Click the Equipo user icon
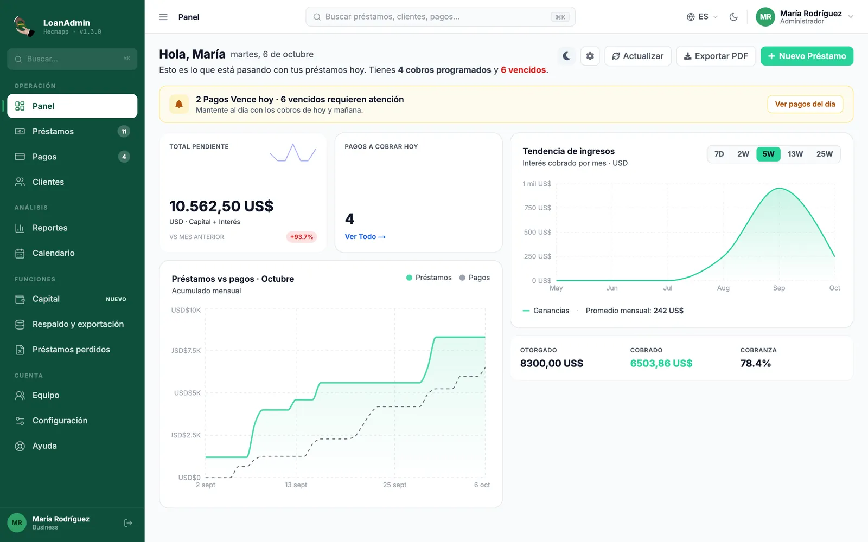Viewport: 868px width, 542px height. click(x=20, y=395)
